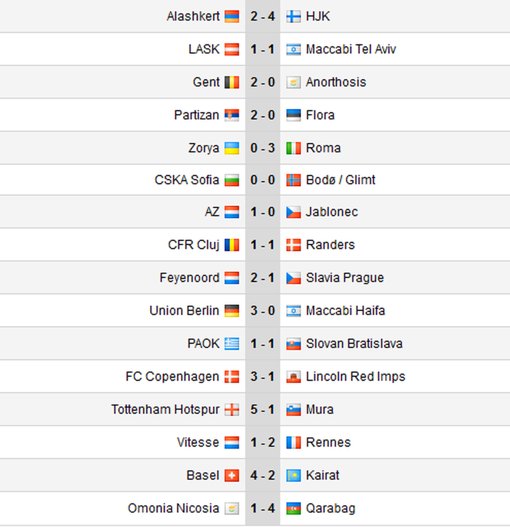This screenshot has width=510, height=527.
Task: Click the Finnish flag beside HJK
Action: tap(293, 16)
